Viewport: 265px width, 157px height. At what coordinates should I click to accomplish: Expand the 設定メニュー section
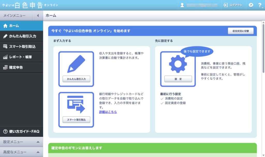(21, 142)
